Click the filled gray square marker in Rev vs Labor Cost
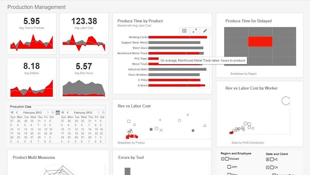Image resolution: width=310 pixels, height=175 pixels. (151, 129)
